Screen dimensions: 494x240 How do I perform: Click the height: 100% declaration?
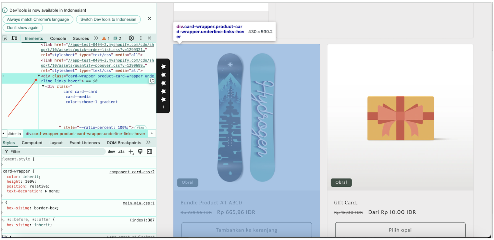[x=21, y=181]
